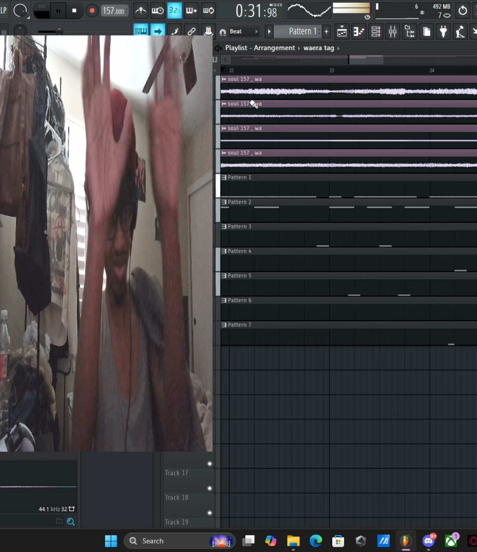Image resolution: width=477 pixels, height=552 pixels.
Task: Show the Channel rack
Action: click(x=376, y=31)
